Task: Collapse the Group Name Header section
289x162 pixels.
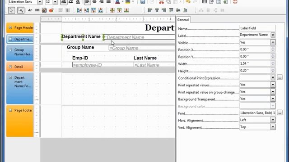Action: tap(10, 50)
